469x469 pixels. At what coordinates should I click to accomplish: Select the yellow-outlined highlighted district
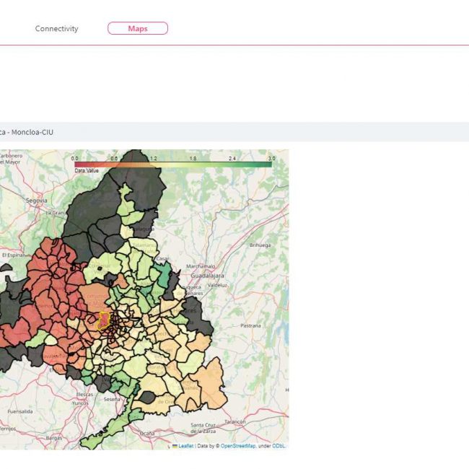tap(104, 320)
